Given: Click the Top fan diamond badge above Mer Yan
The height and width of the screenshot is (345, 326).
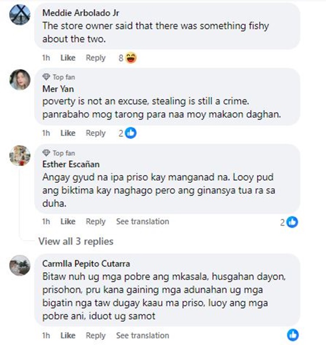Looking at the screenshot, I should tap(46, 77).
